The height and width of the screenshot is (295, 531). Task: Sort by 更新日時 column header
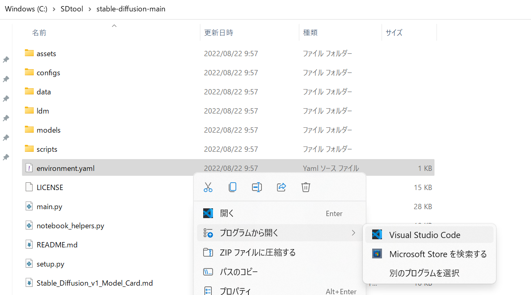(x=219, y=33)
